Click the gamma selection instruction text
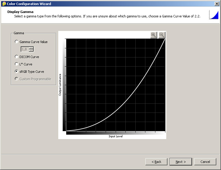Screen dimensions: 221x170 point(107,16)
